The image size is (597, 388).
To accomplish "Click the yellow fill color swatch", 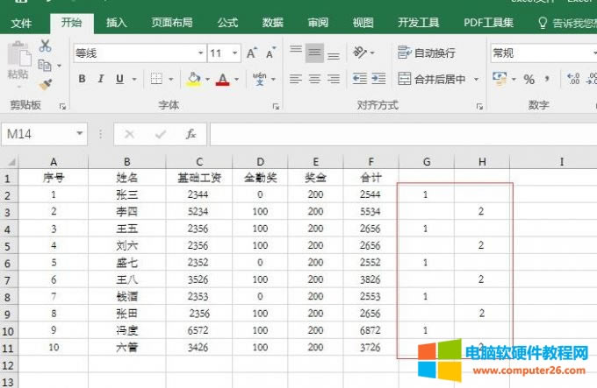I will [x=193, y=80].
